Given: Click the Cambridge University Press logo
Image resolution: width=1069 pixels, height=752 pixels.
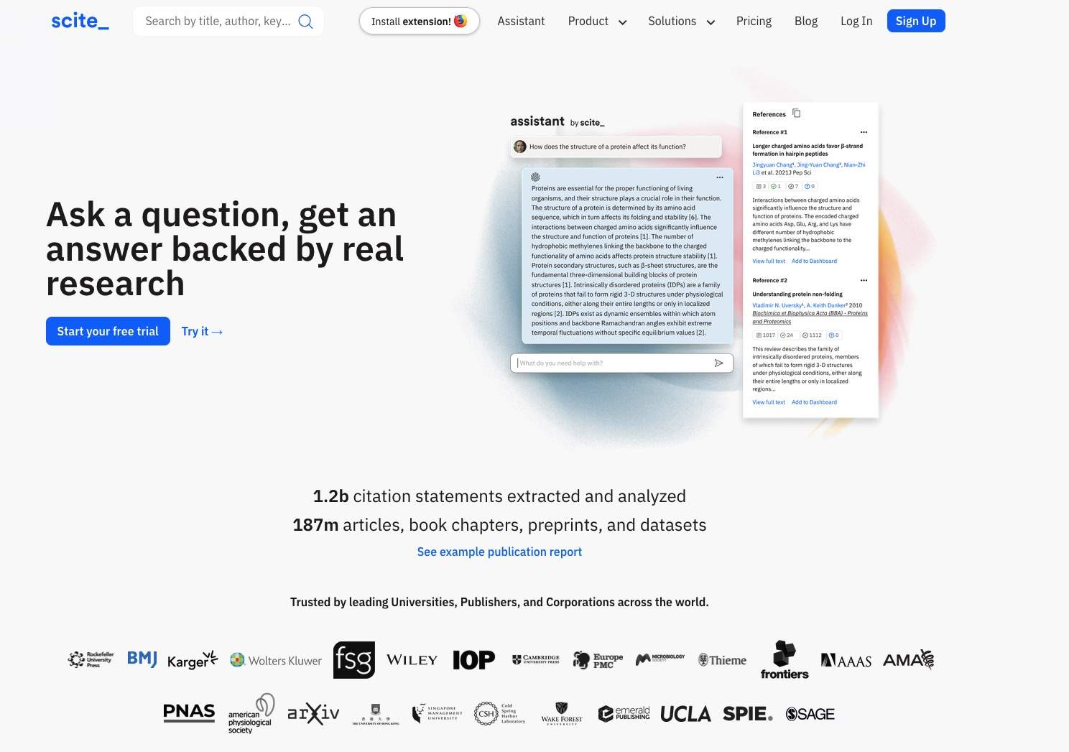Looking at the screenshot, I should tap(535, 659).
